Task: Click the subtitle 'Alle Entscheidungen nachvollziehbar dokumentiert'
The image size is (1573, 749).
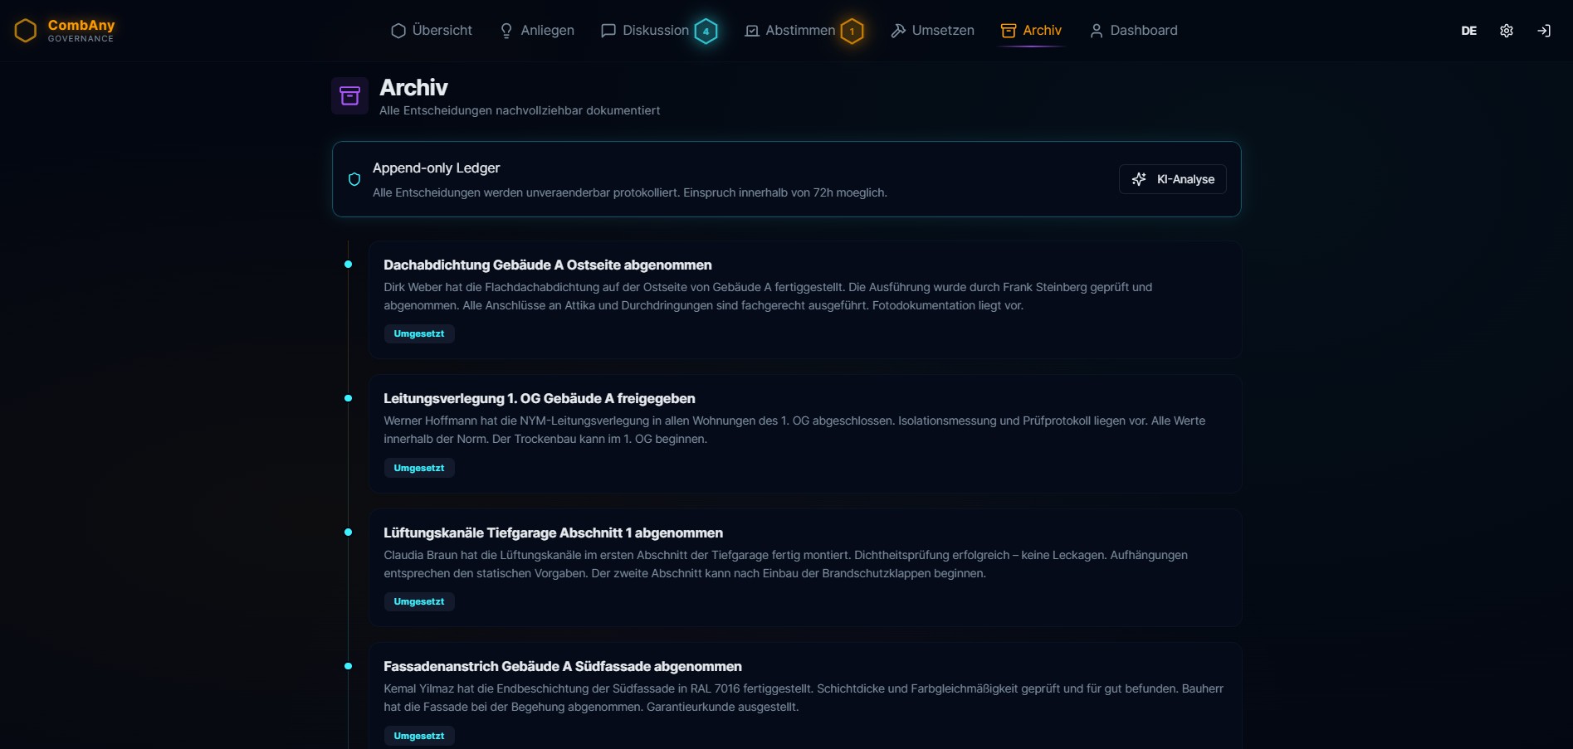Action: click(x=520, y=110)
